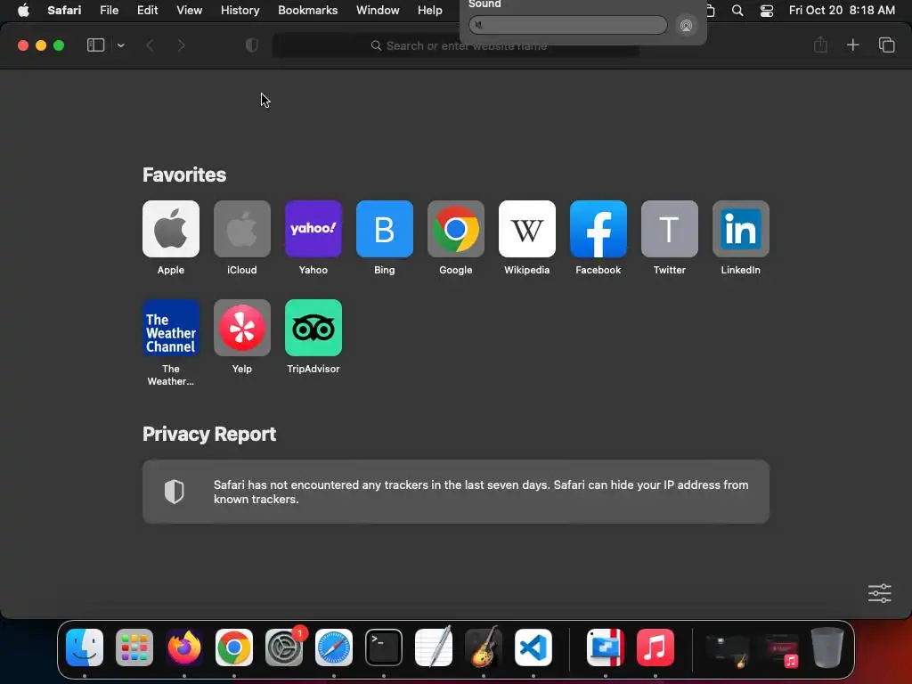The image size is (912, 684).
Task: Launch Chrome from the Dock
Action: coord(234,647)
